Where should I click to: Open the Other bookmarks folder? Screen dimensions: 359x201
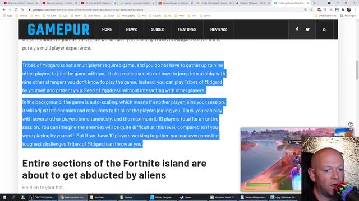325,16
